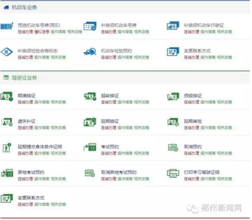The image size is (252, 220).
Task: Click the 取消预约 calendar icon
Action: click(x=173, y=148)
